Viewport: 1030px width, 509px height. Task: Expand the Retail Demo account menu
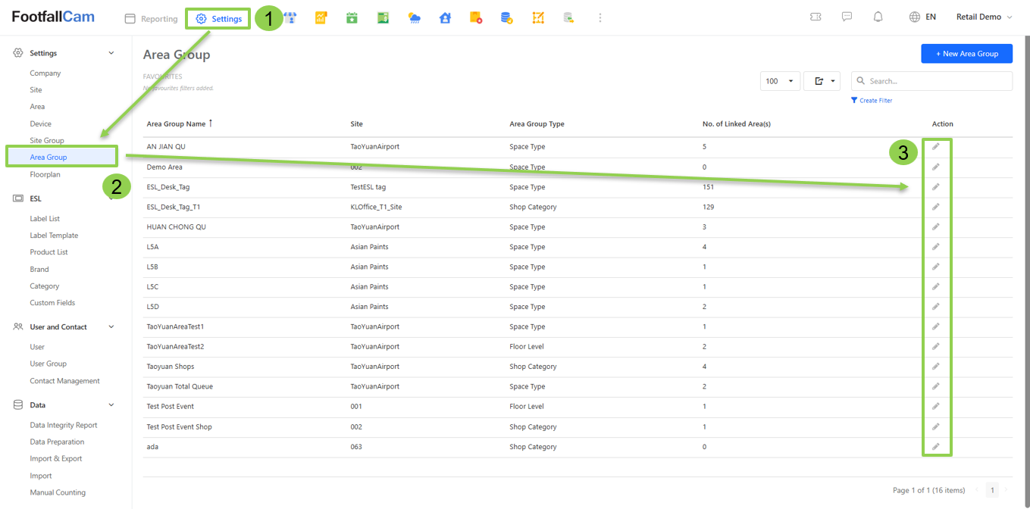983,17
